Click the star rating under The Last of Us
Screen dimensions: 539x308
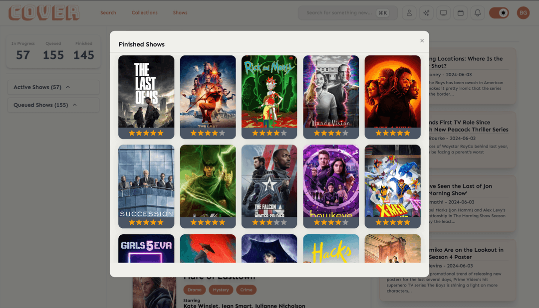146,133
